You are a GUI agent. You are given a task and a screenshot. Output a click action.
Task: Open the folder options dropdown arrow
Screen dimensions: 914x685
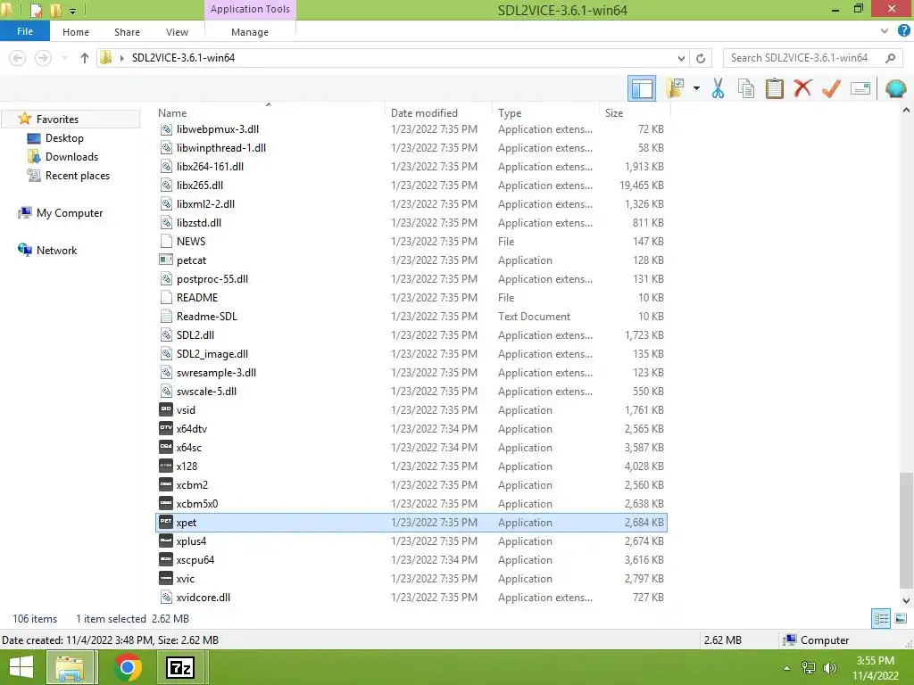(696, 88)
